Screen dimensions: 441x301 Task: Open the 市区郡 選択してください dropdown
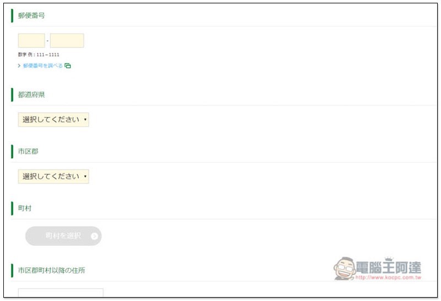coord(53,176)
